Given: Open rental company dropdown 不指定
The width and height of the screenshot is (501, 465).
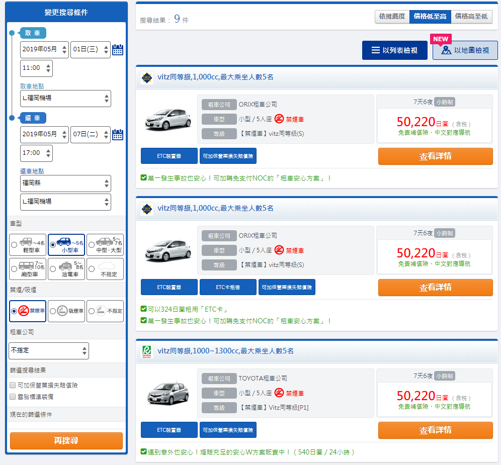Looking at the screenshot, I should coord(49,351).
